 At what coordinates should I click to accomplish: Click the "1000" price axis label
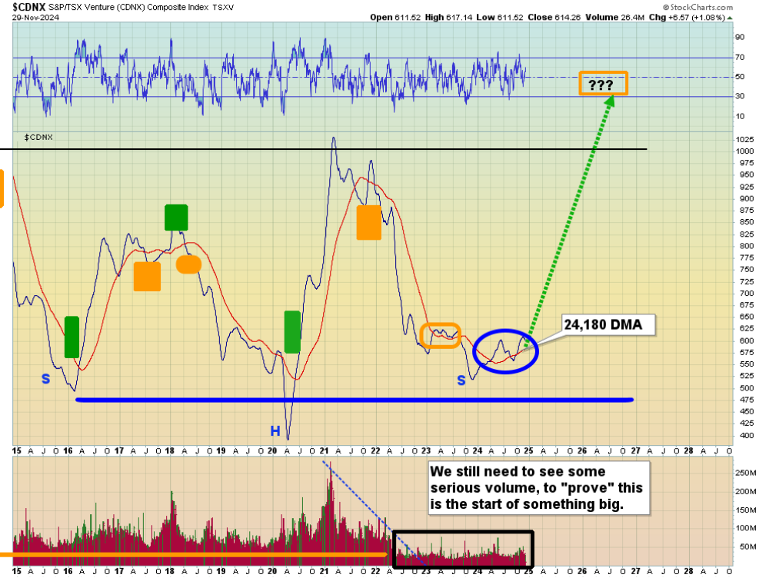click(744, 151)
